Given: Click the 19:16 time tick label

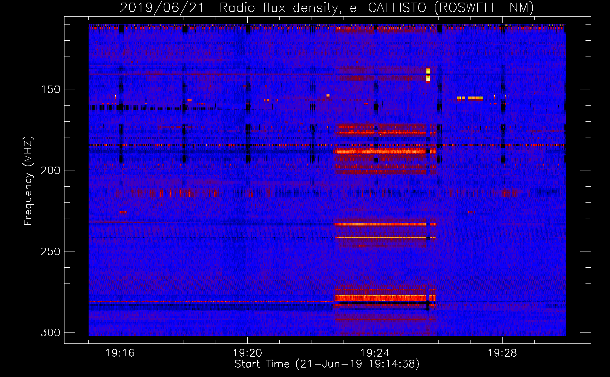Looking at the screenshot, I should click(120, 353).
